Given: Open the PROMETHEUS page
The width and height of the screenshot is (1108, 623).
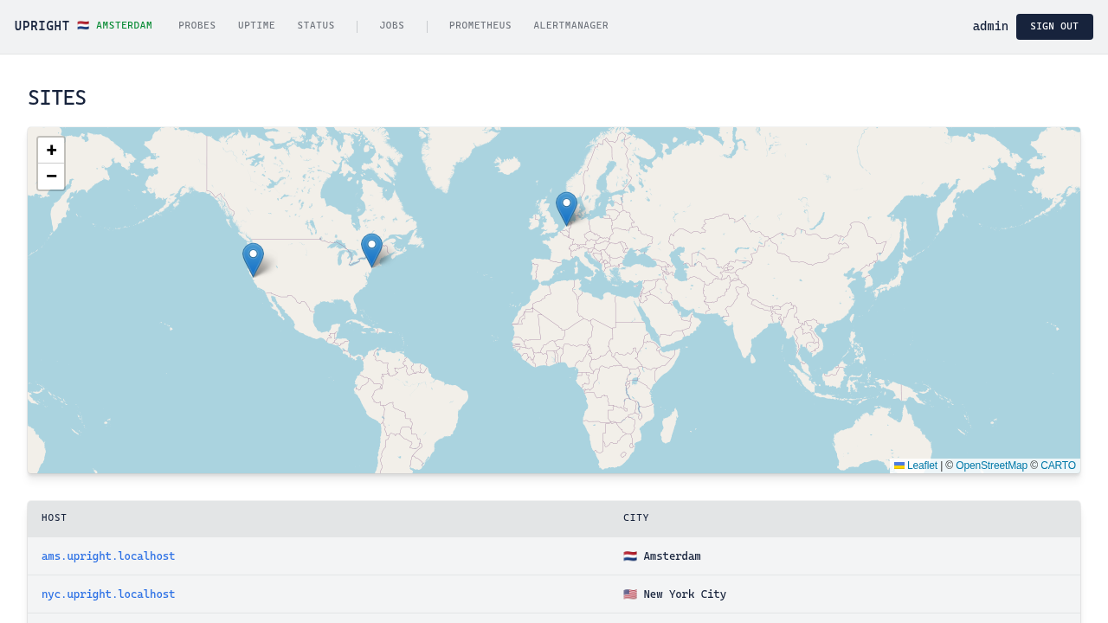Looking at the screenshot, I should (x=480, y=26).
